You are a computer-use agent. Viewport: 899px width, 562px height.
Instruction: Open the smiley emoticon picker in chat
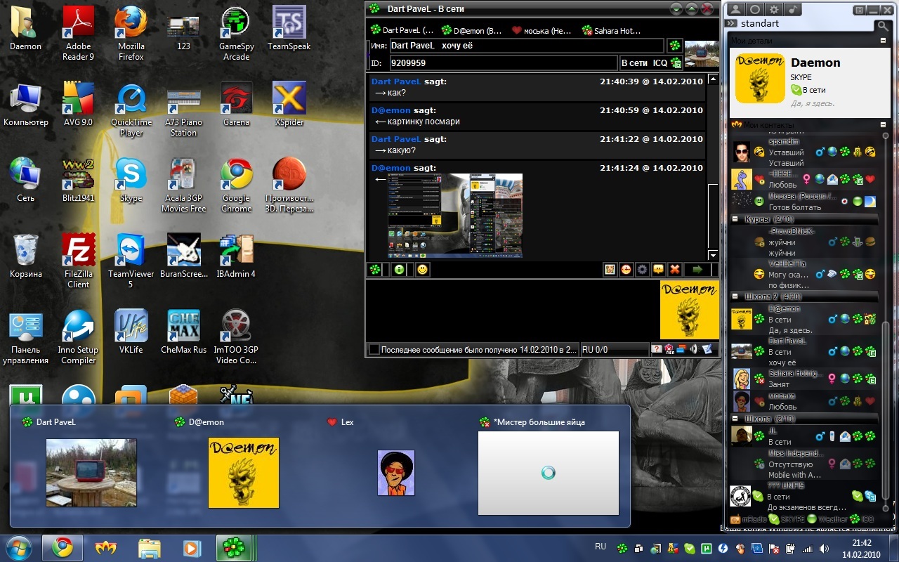422,269
